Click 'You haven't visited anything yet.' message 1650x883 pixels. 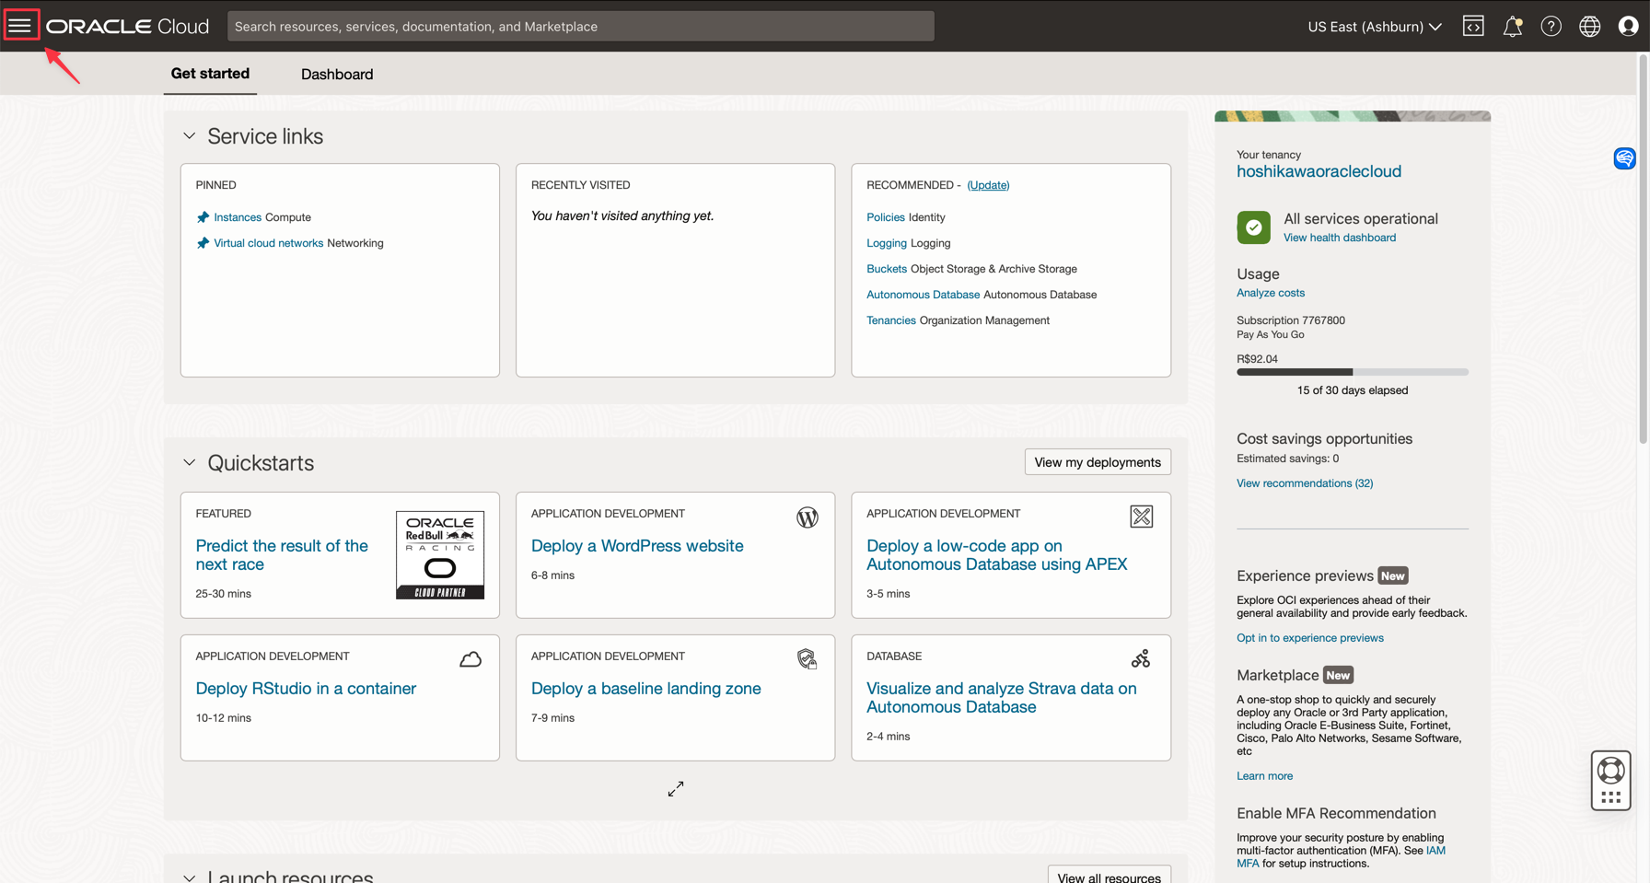click(x=622, y=216)
